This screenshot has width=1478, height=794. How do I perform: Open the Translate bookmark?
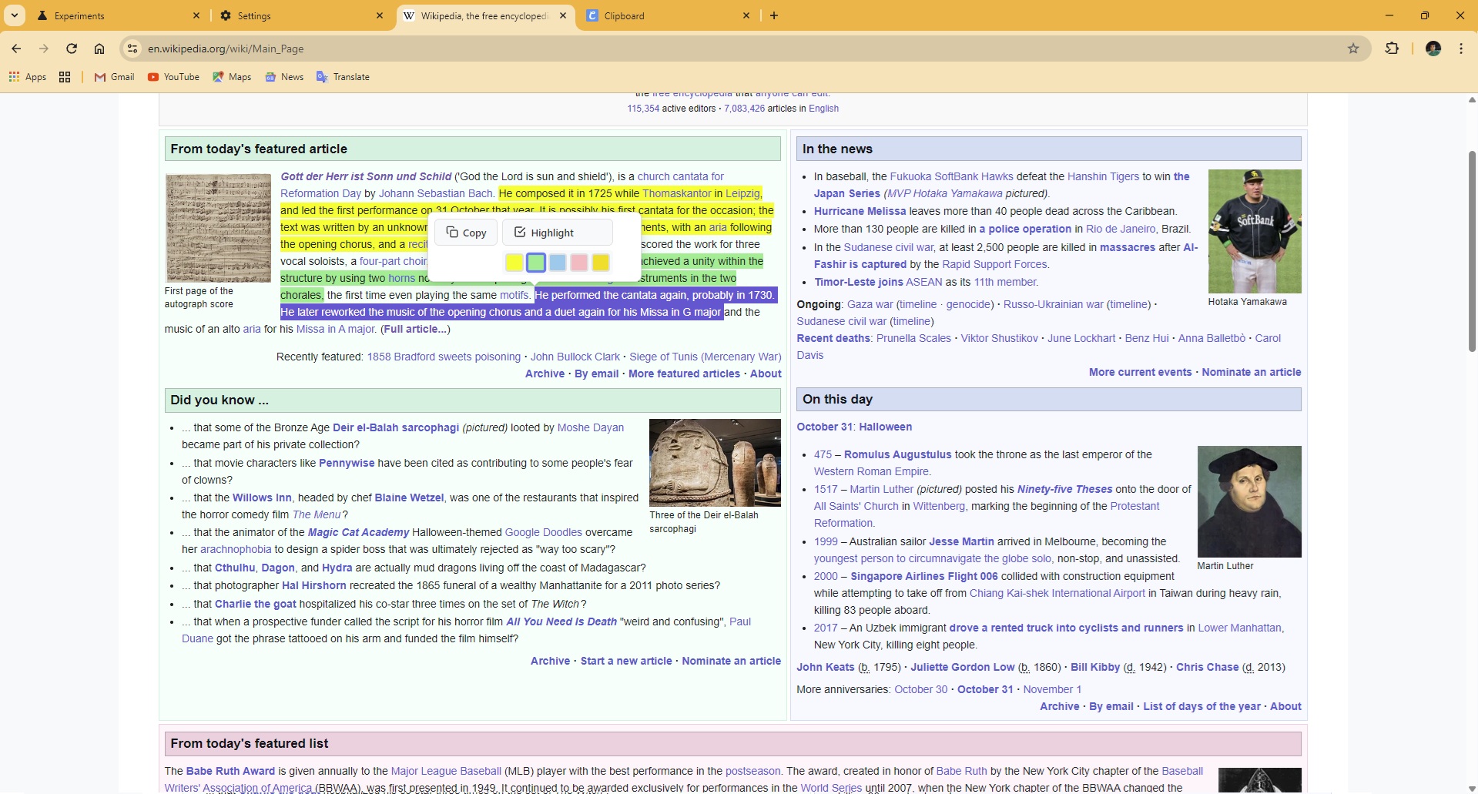pyautogui.click(x=343, y=77)
